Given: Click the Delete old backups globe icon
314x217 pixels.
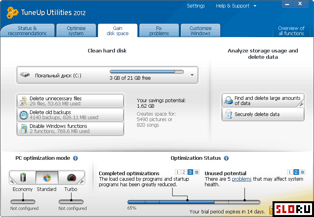Looking at the screenshot, I should click(x=24, y=115).
